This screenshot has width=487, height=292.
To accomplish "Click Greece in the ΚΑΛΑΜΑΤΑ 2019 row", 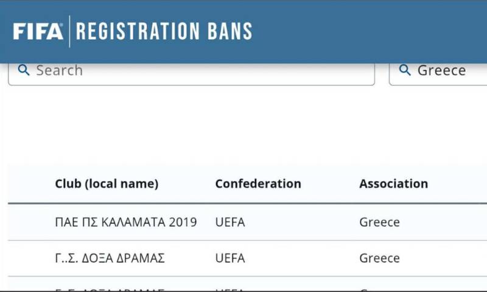I will [x=379, y=222].
